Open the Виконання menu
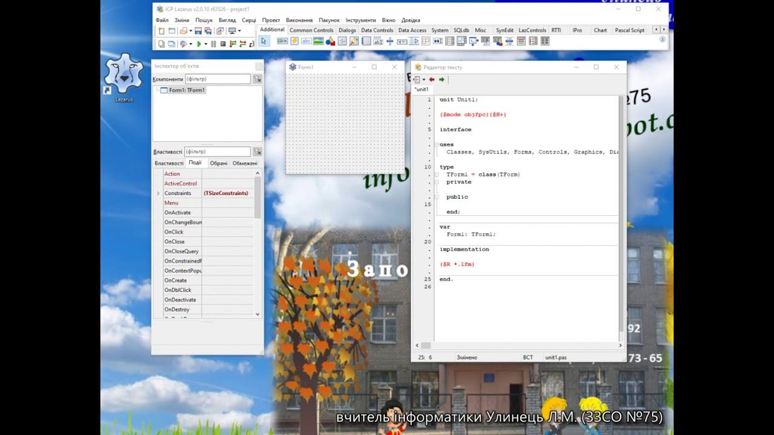 pyautogui.click(x=299, y=20)
